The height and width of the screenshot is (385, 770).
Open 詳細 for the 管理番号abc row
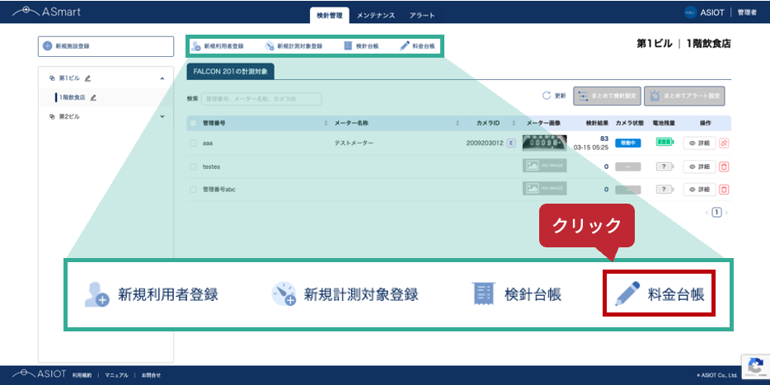pos(699,189)
